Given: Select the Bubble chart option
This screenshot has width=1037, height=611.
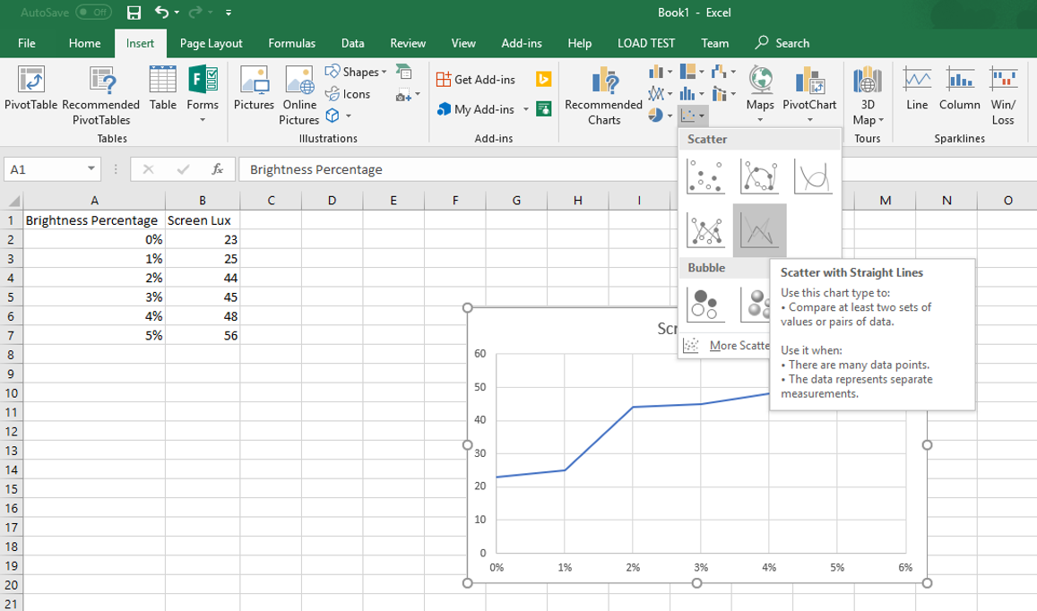Looking at the screenshot, I should pos(705,303).
